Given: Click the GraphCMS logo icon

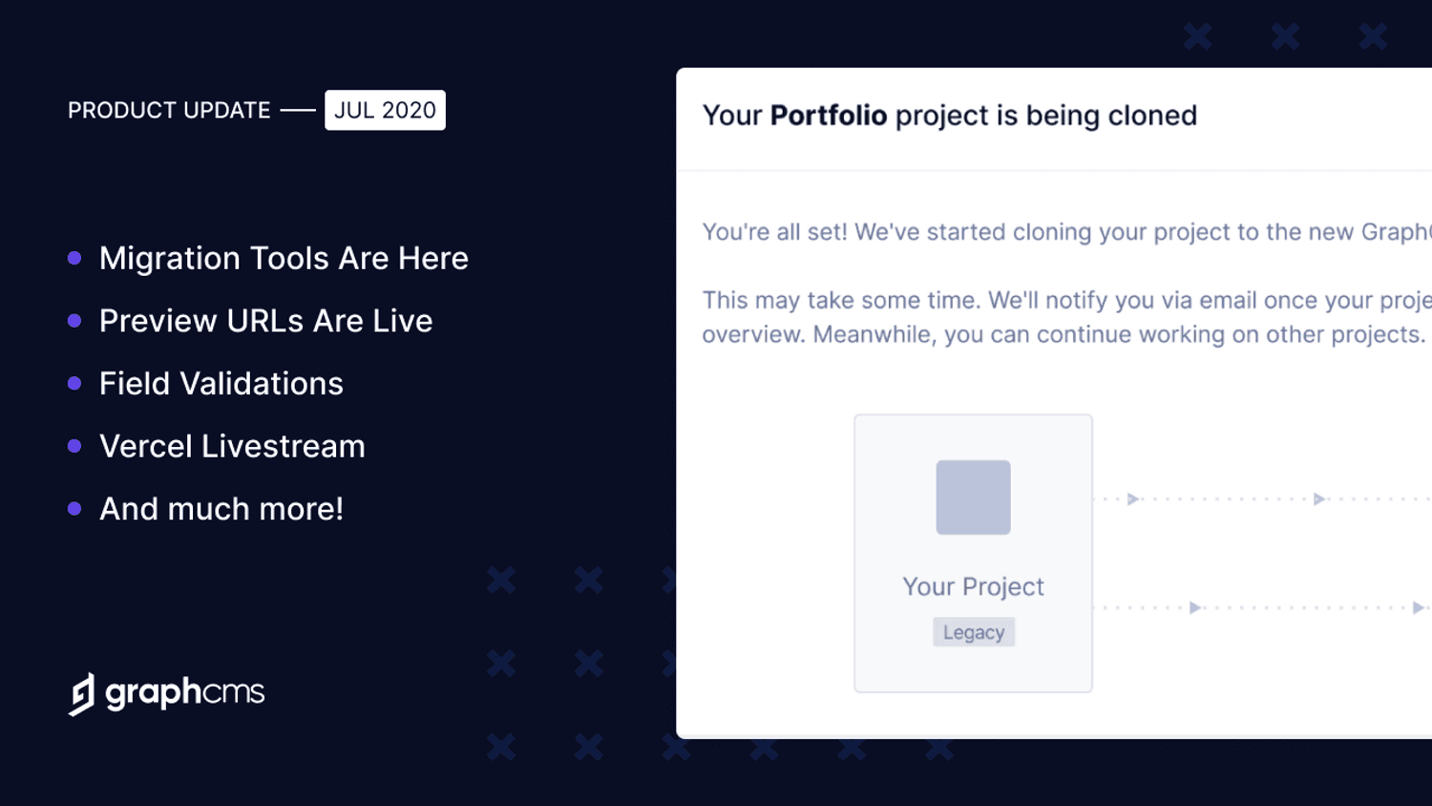Looking at the screenshot, I should (82, 693).
